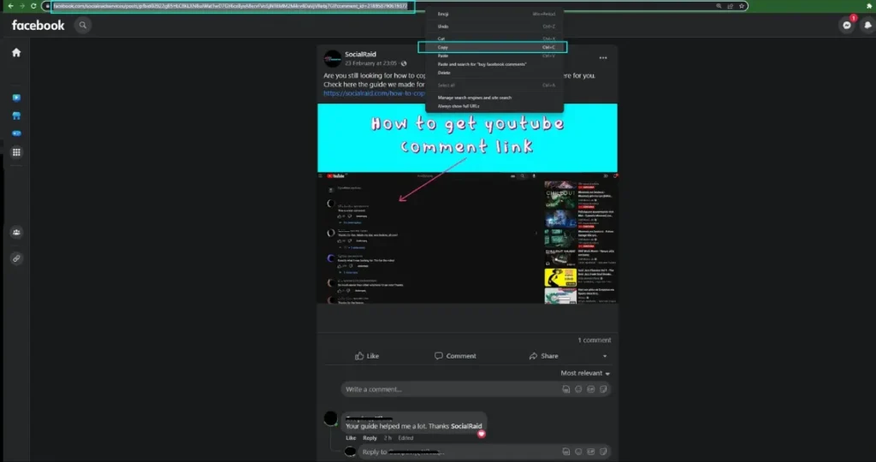This screenshot has height=462, width=876.
Task: Open the Gaming controller icon in sidebar
Action: pyautogui.click(x=16, y=133)
